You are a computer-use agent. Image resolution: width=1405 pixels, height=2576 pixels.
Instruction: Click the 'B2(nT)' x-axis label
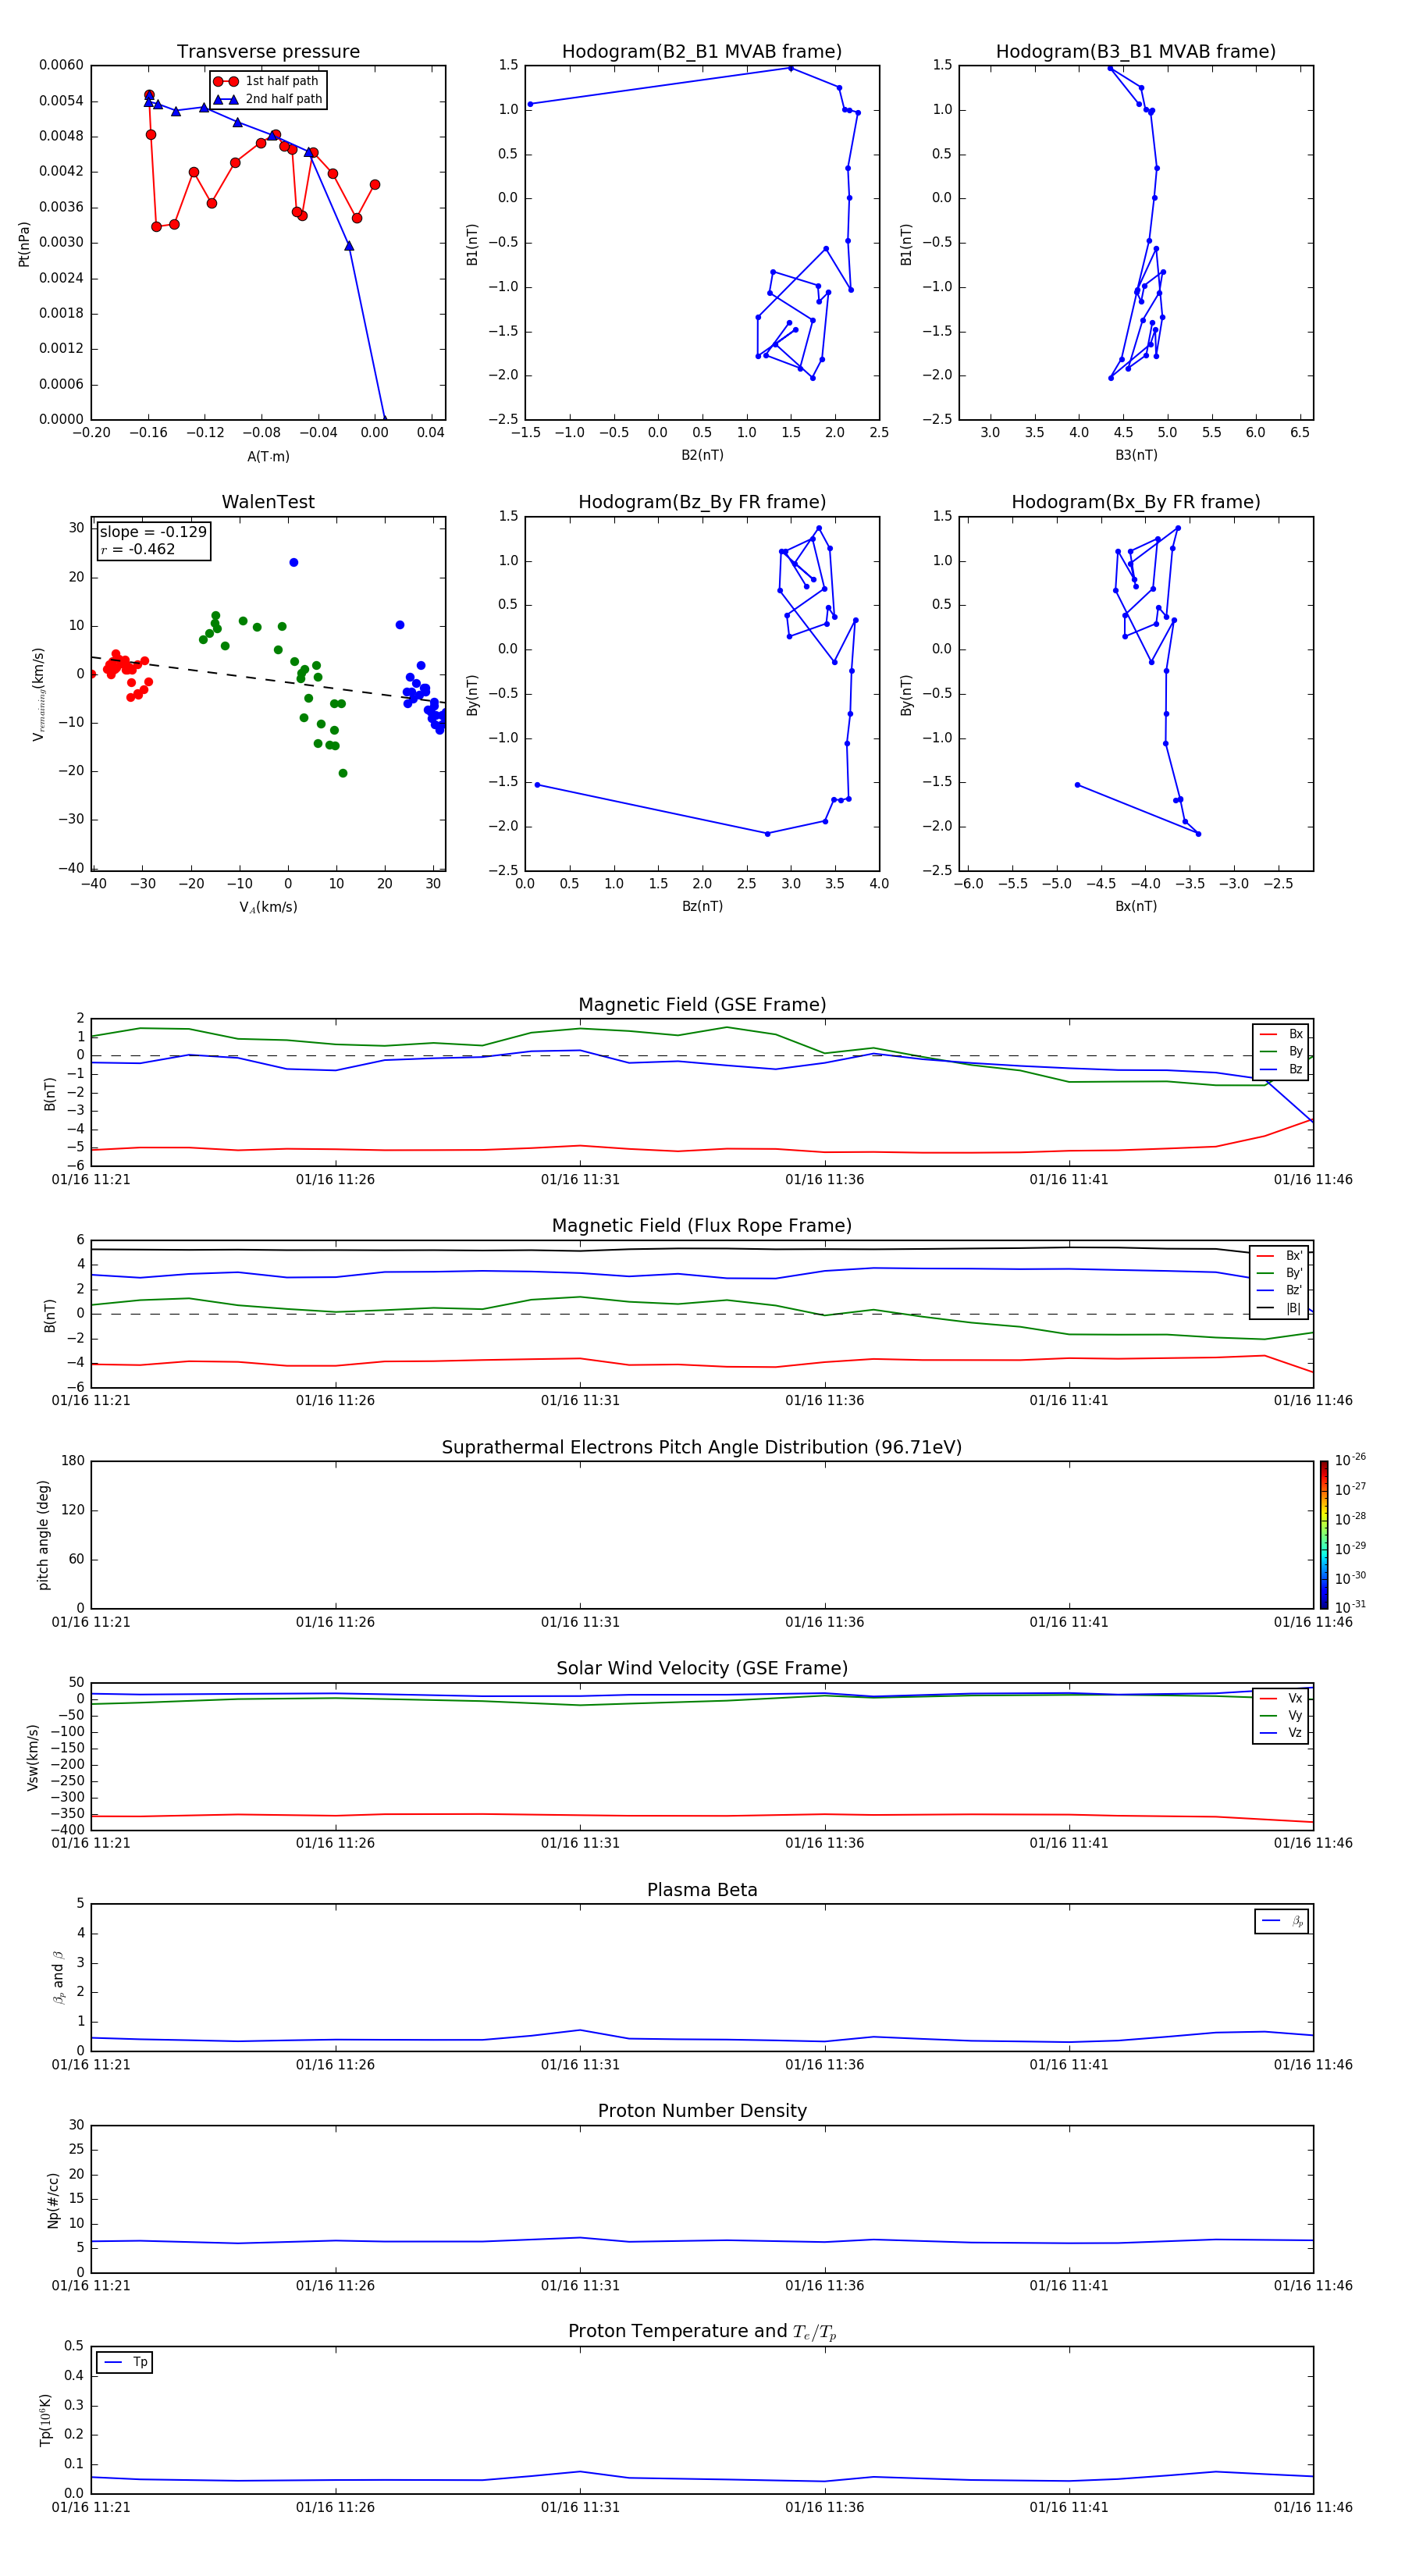pos(702,456)
